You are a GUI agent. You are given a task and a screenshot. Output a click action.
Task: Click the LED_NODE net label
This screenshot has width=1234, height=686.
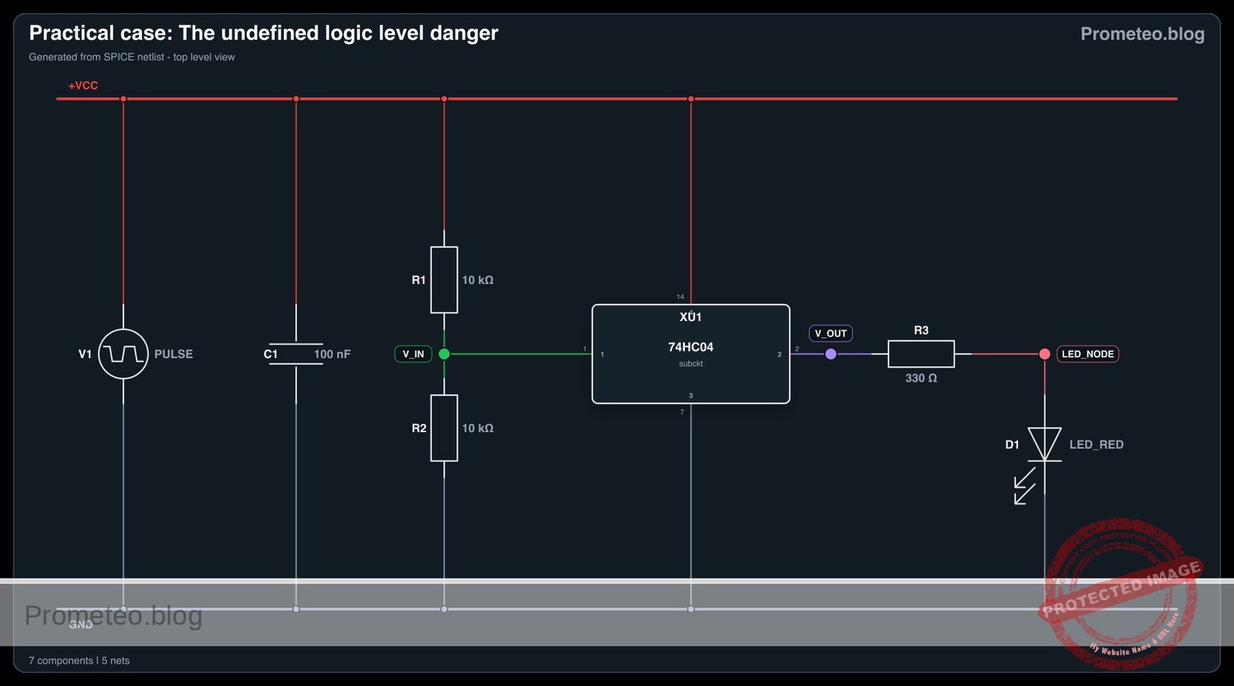click(x=1087, y=354)
